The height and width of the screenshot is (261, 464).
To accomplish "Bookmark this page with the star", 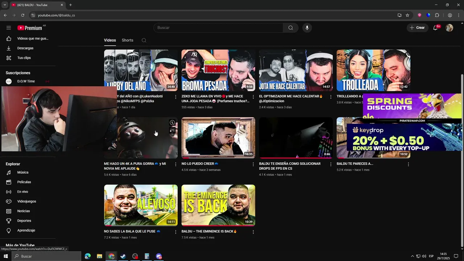I will (x=407, y=15).
